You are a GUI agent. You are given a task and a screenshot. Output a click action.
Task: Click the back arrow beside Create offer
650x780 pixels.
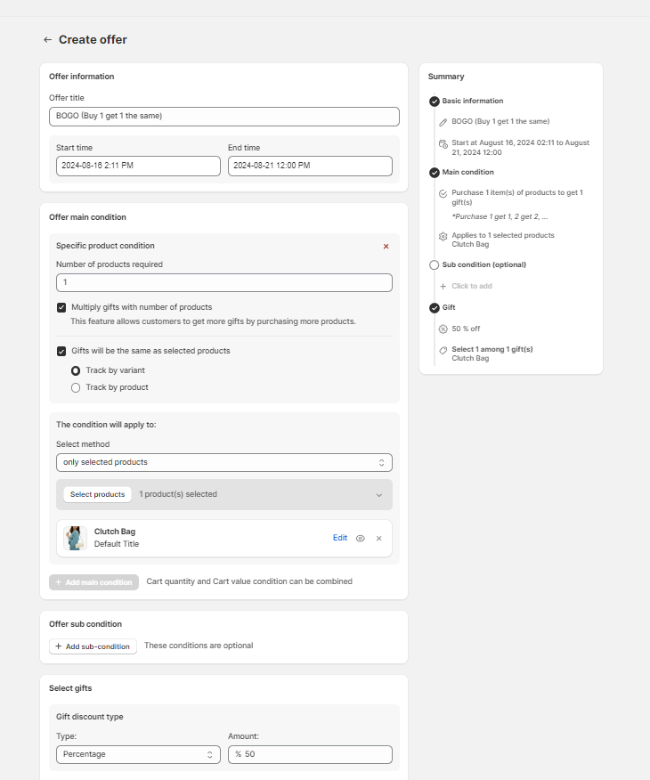click(x=47, y=40)
